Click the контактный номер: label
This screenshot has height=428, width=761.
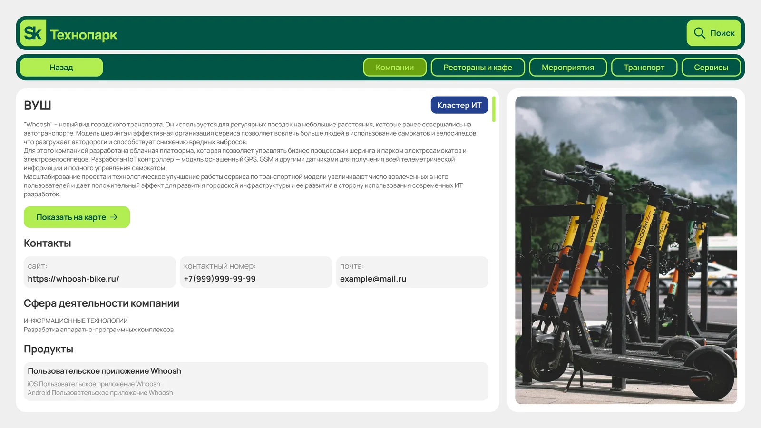[x=220, y=266]
